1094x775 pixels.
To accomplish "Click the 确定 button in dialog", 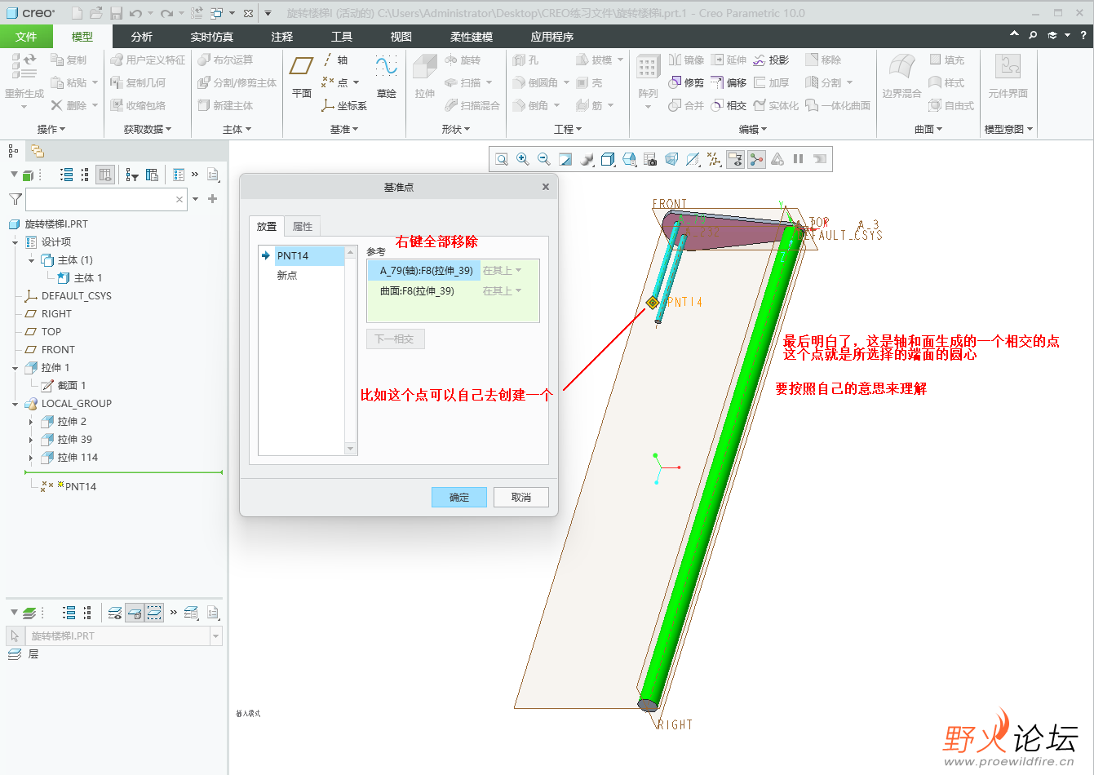I will (459, 497).
